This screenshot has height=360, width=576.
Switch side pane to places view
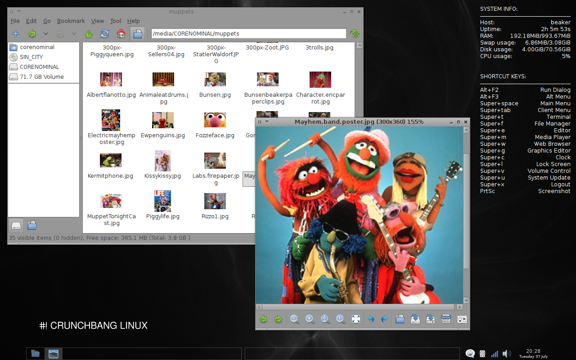click(16, 225)
